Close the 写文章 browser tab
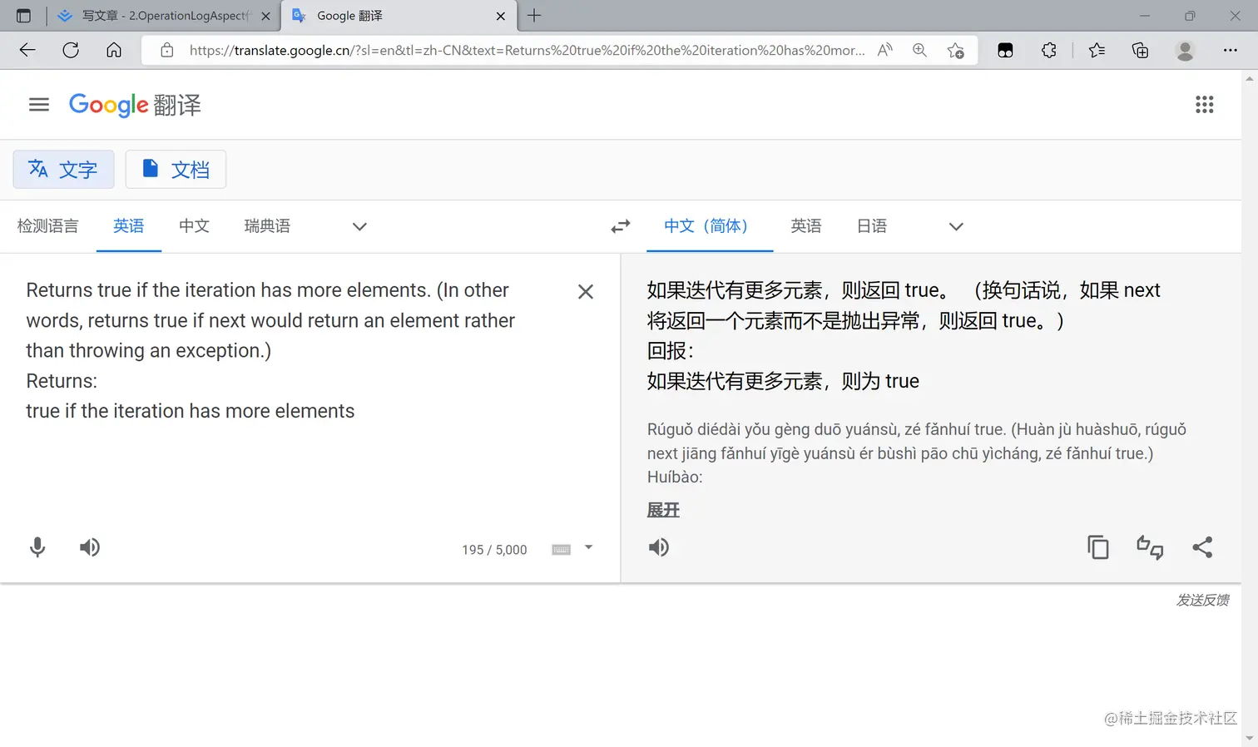This screenshot has width=1258, height=747. point(266,16)
